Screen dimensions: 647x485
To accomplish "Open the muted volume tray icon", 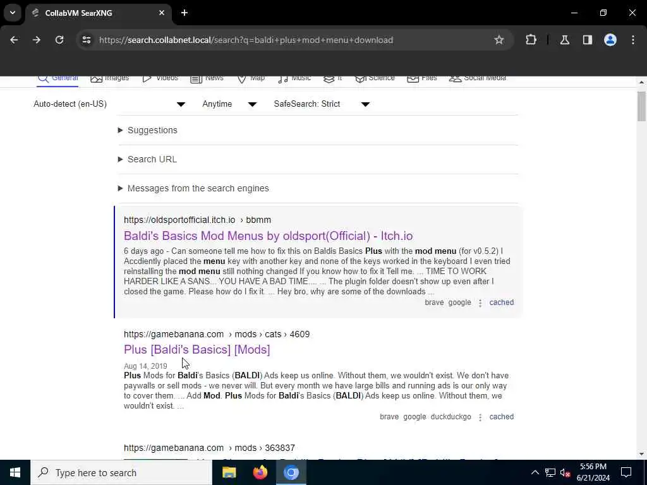I will [x=565, y=472].
